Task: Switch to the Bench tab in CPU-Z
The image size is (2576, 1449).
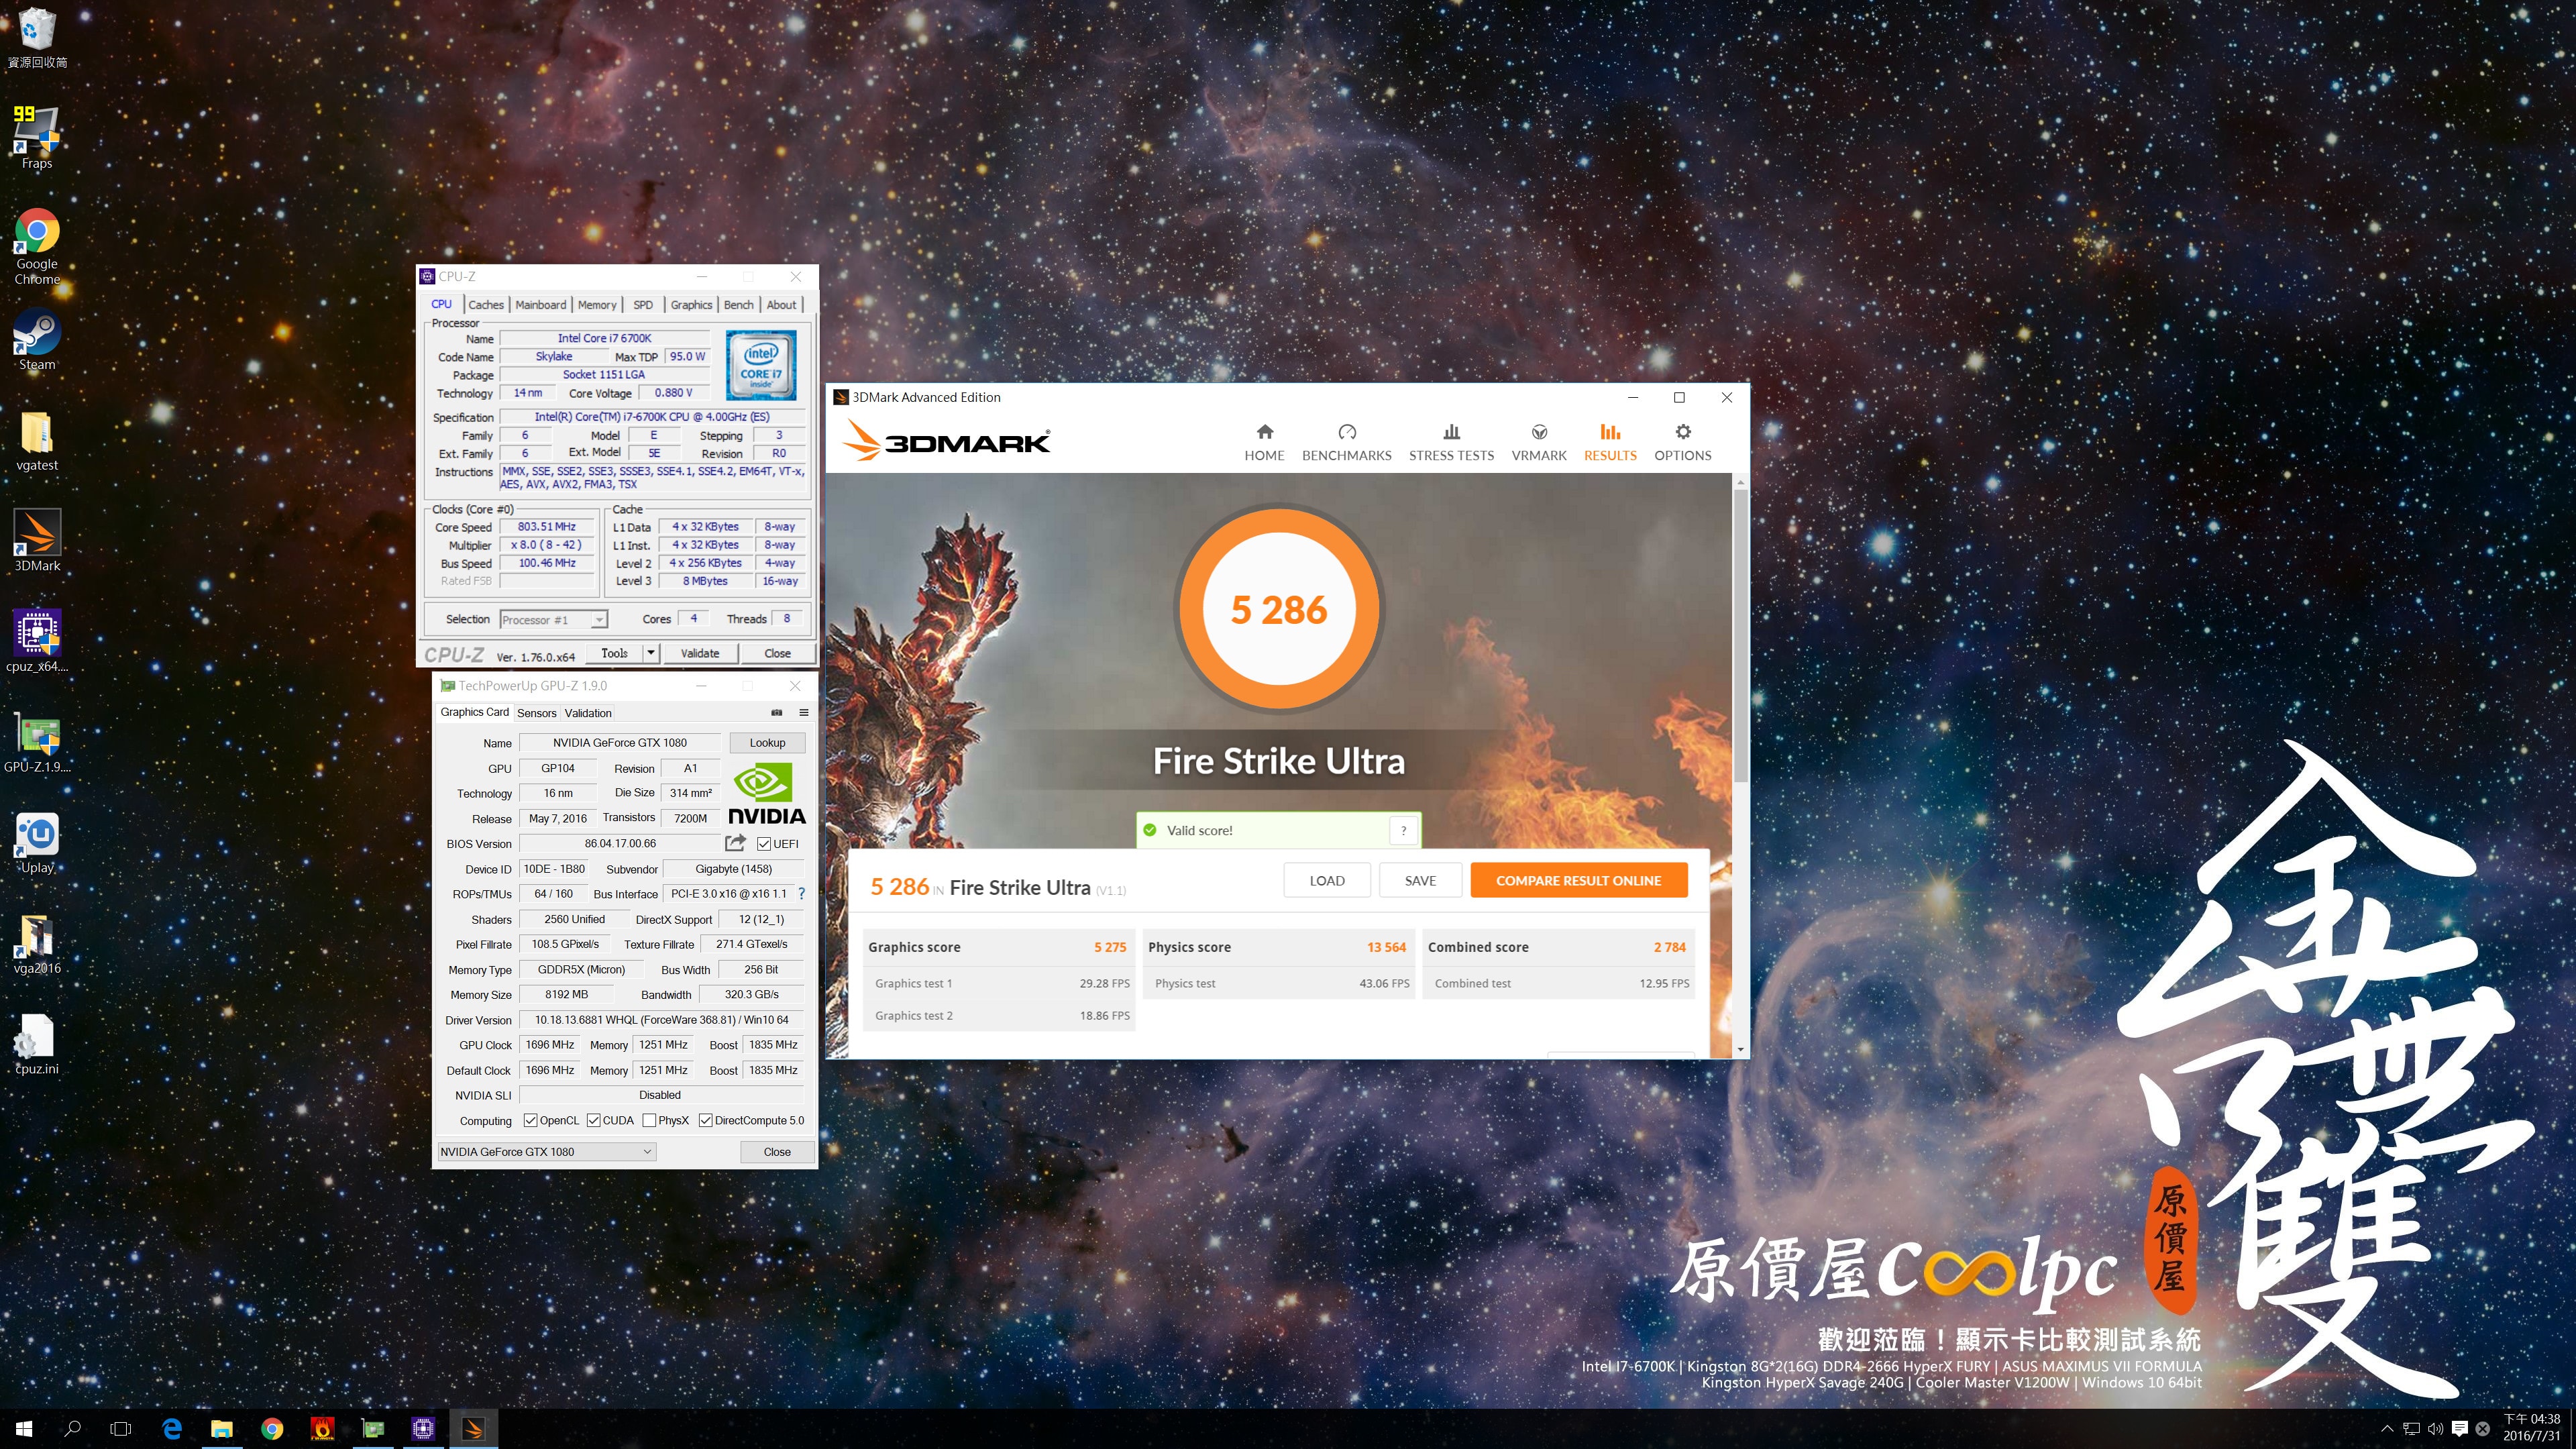Action: 739,305
